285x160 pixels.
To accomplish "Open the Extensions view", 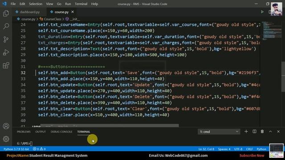I will tap(6, 65).
